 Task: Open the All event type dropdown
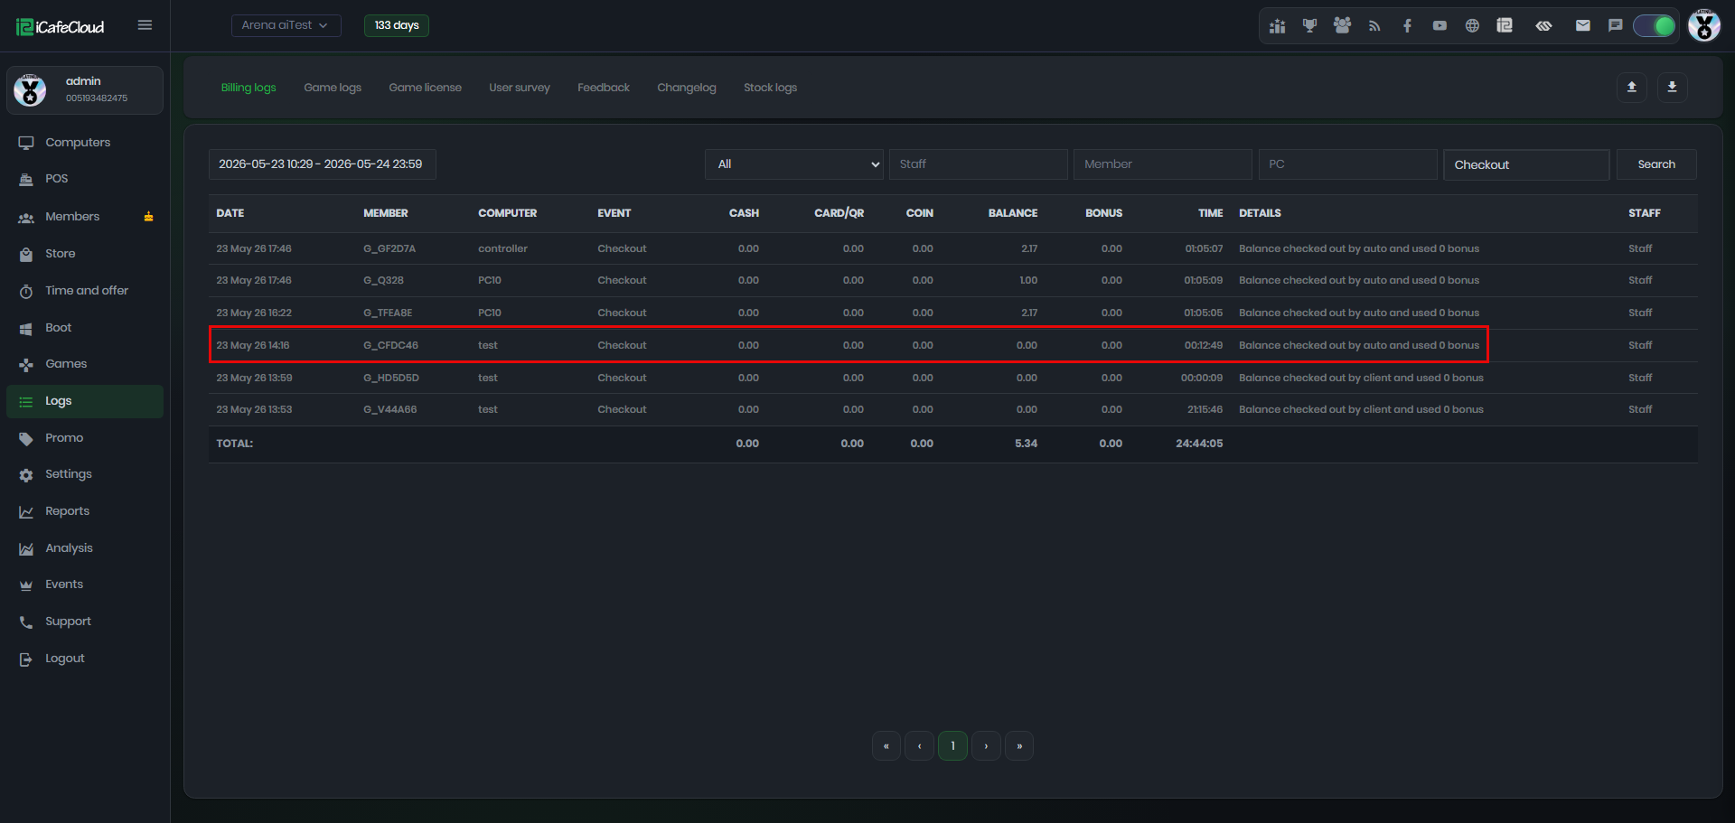[x=794, y=164]
